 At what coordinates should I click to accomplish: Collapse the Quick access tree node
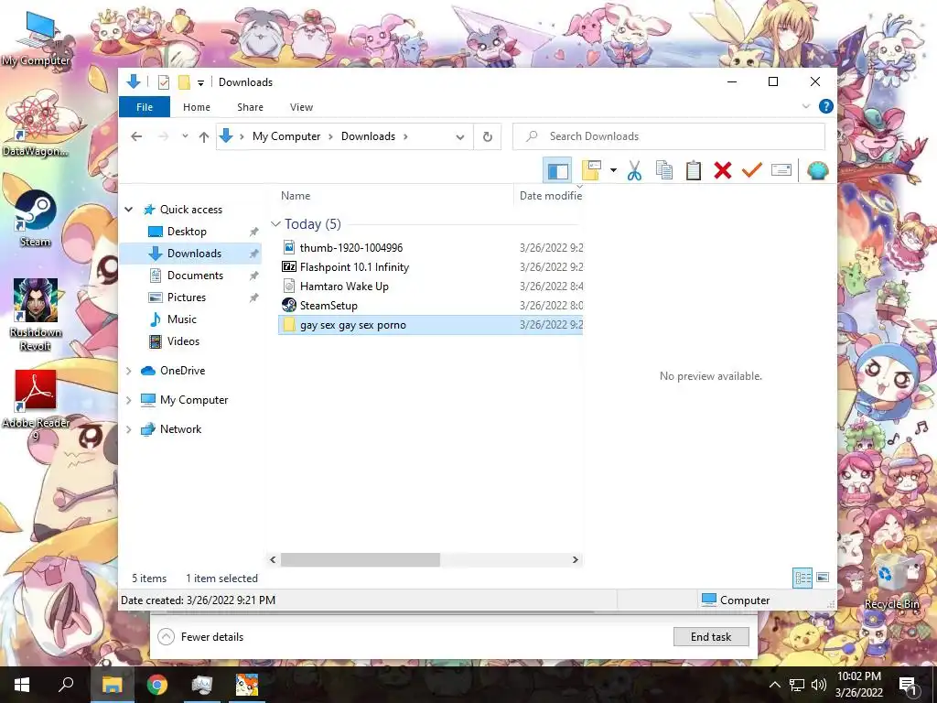[x=128, y=210]
